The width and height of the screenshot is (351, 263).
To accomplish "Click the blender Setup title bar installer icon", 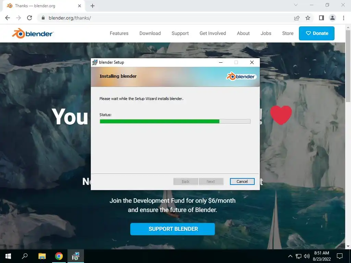I will (x=95, y=62).
